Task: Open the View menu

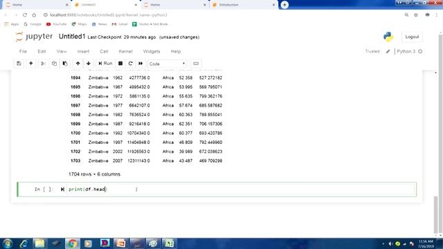Action: point(62,51)
